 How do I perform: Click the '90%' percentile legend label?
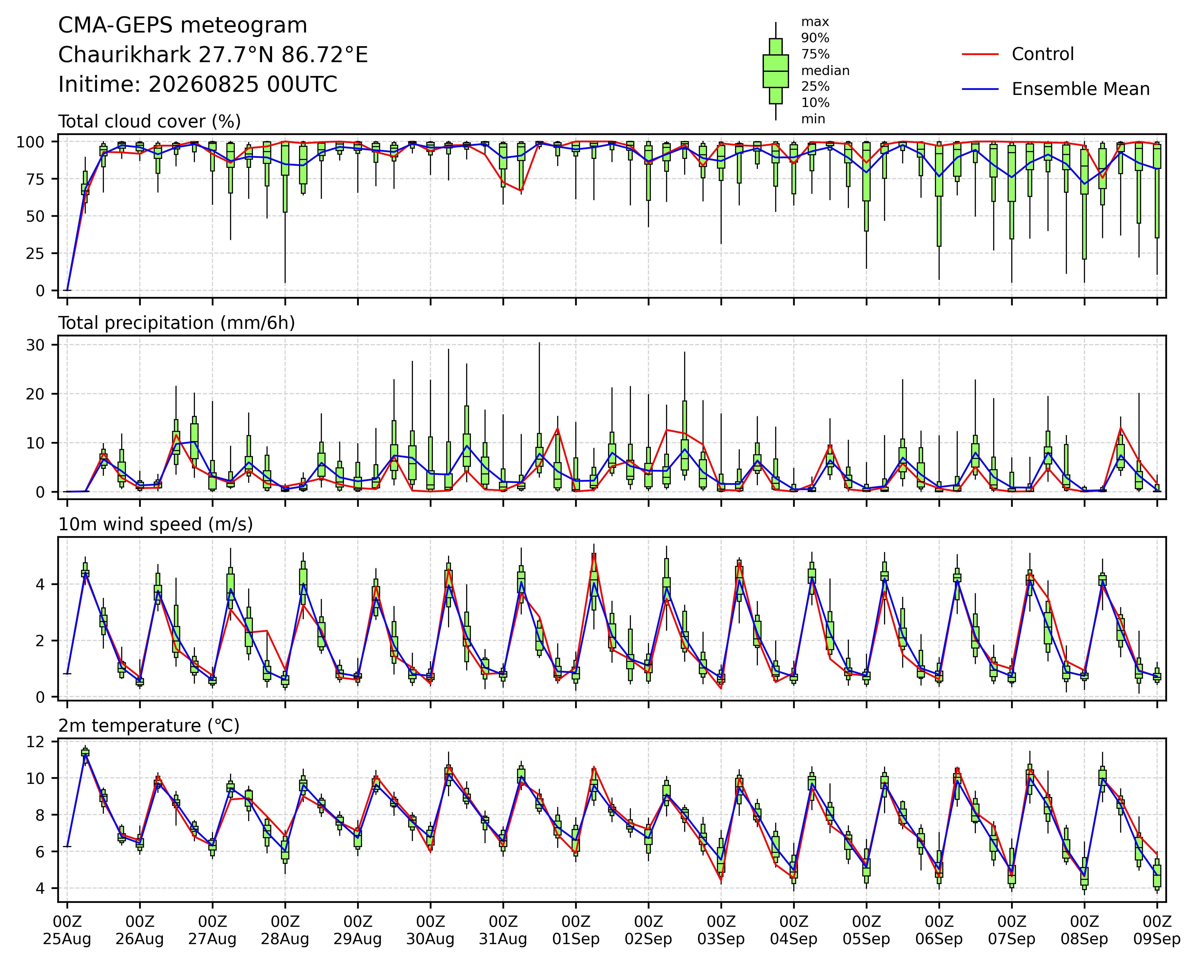tap(815, 38)
